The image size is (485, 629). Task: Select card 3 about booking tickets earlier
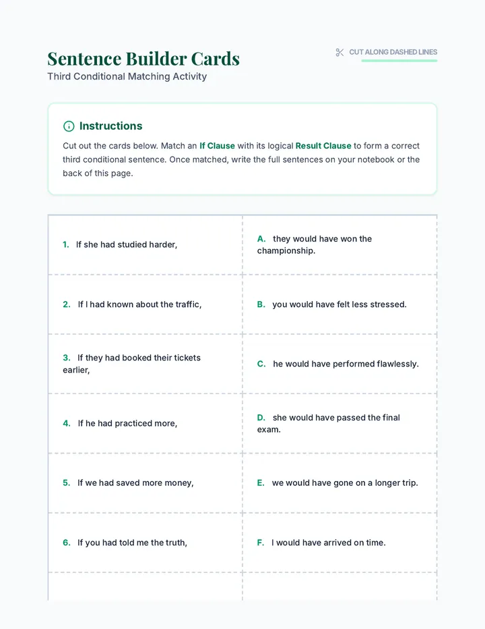tap(145, 364)
